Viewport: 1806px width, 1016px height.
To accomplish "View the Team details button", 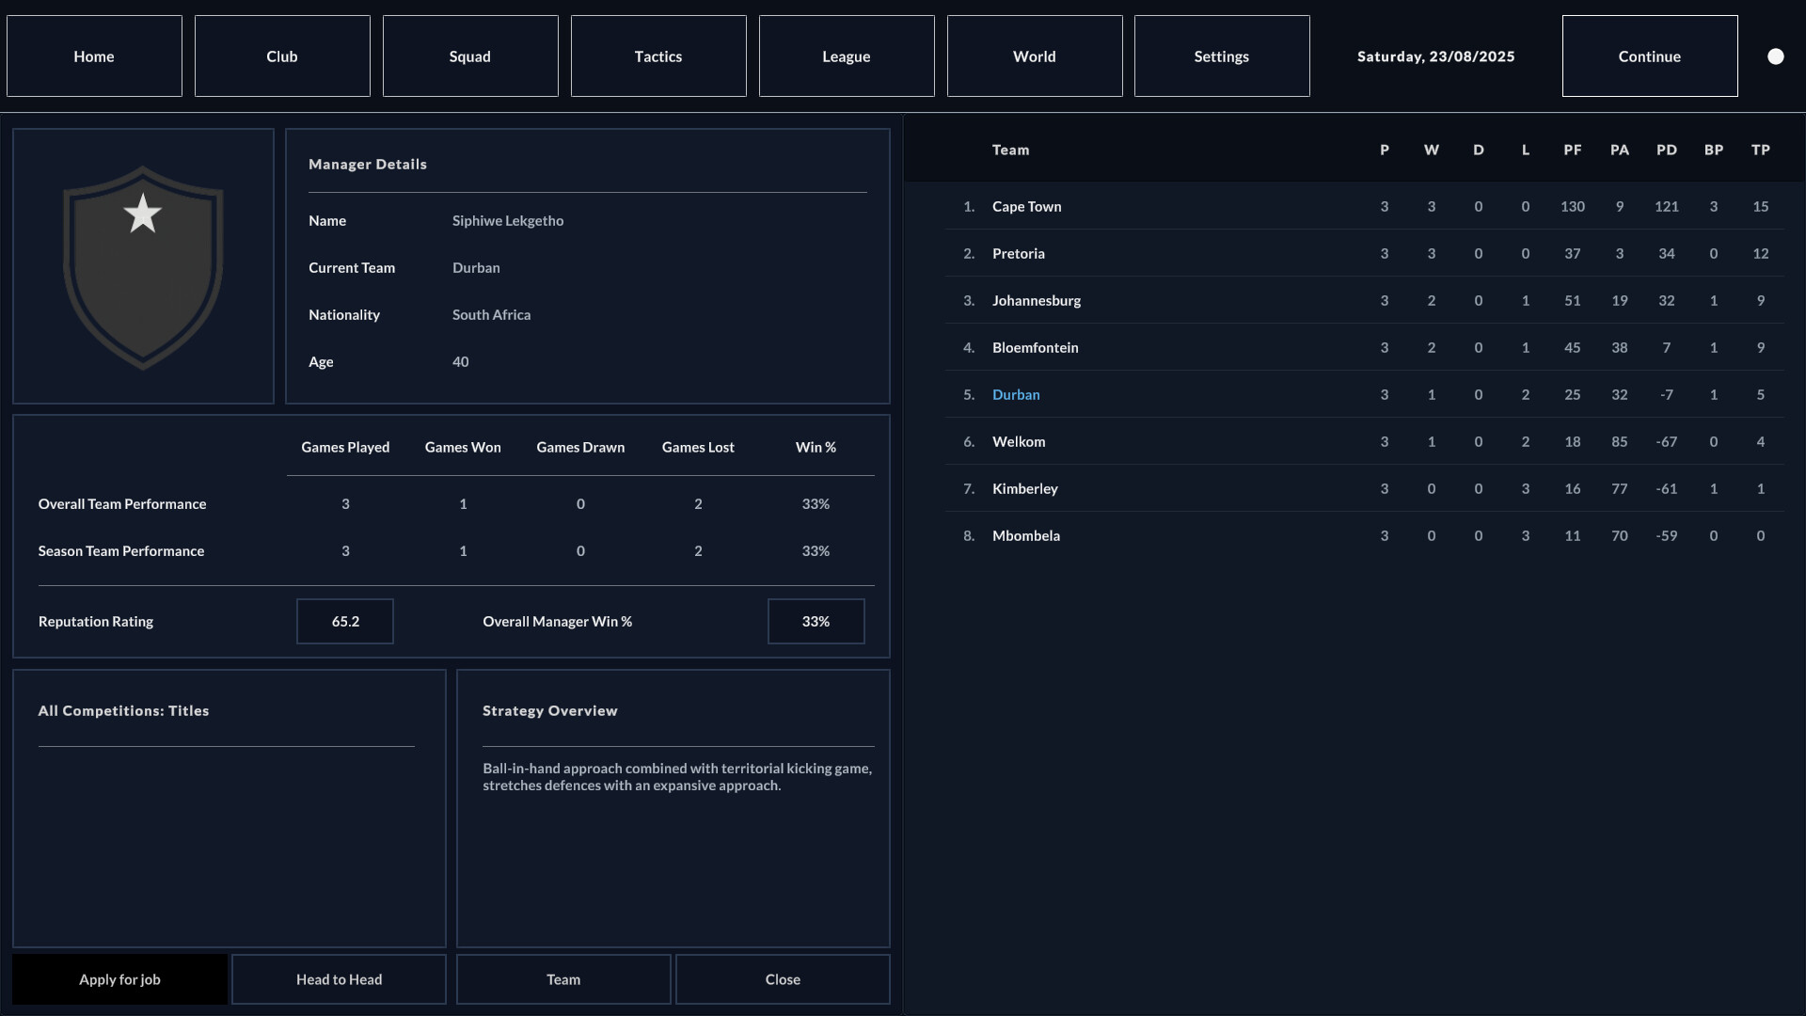I will tap(562, 979).
